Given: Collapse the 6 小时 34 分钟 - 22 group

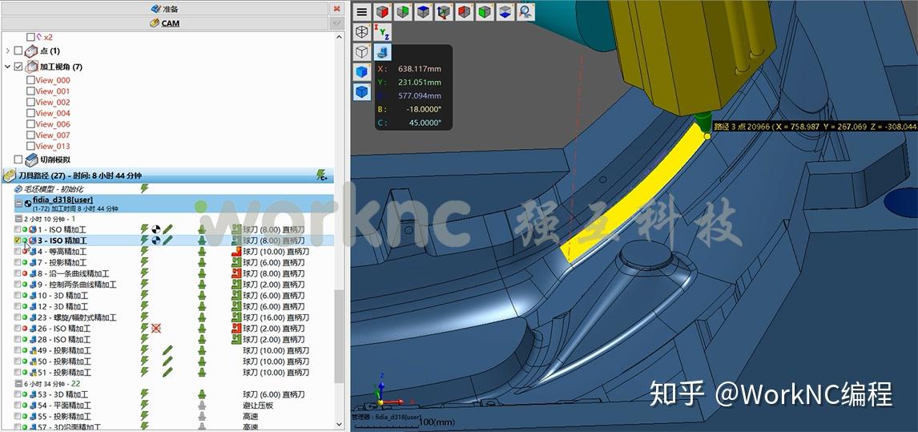Looking at the screenshot, I should pyautogui.click(x=18, y=383).
